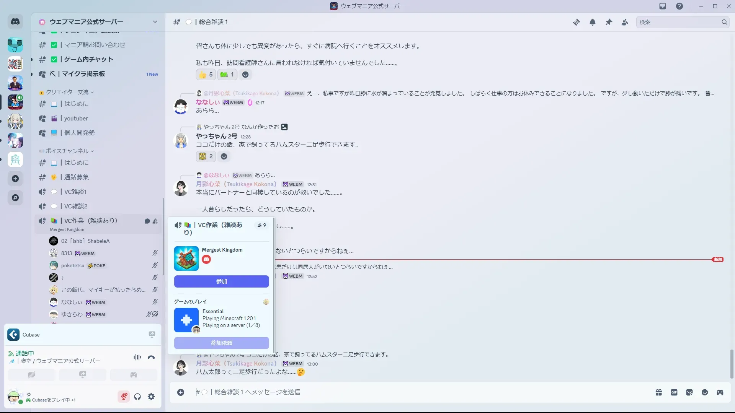Collapse the クリエイター交流 category

pyautogui.click(x=67, y=92)
